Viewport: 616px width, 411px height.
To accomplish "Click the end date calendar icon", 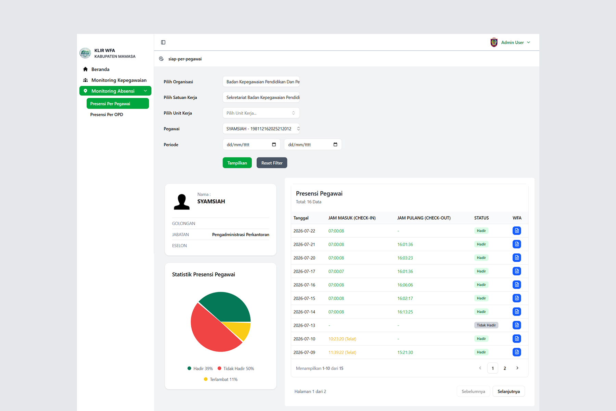I will pos(335,145).
